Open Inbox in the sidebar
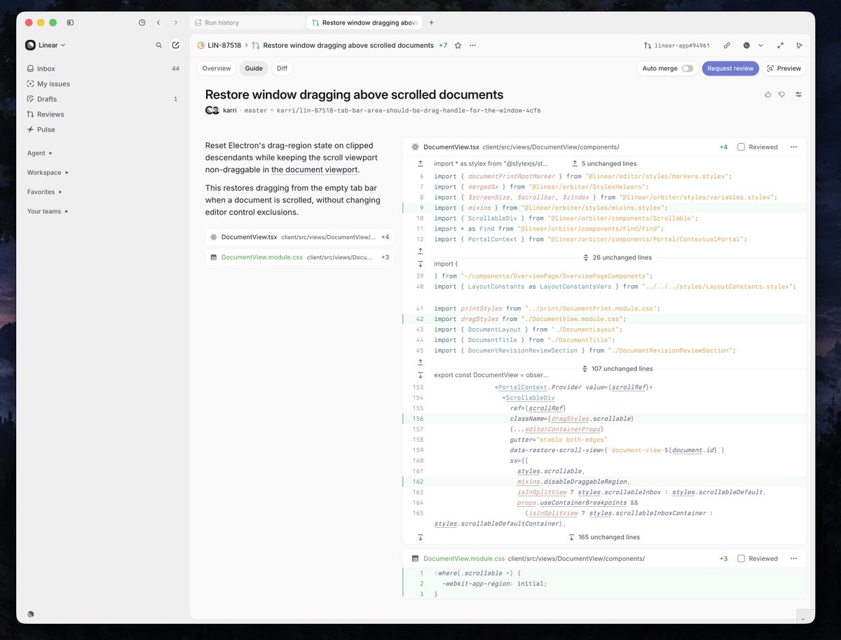This screenshot has width=841, height=640. [x=103, y=69]
